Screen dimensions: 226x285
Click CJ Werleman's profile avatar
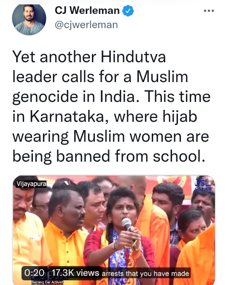[29, 19]
